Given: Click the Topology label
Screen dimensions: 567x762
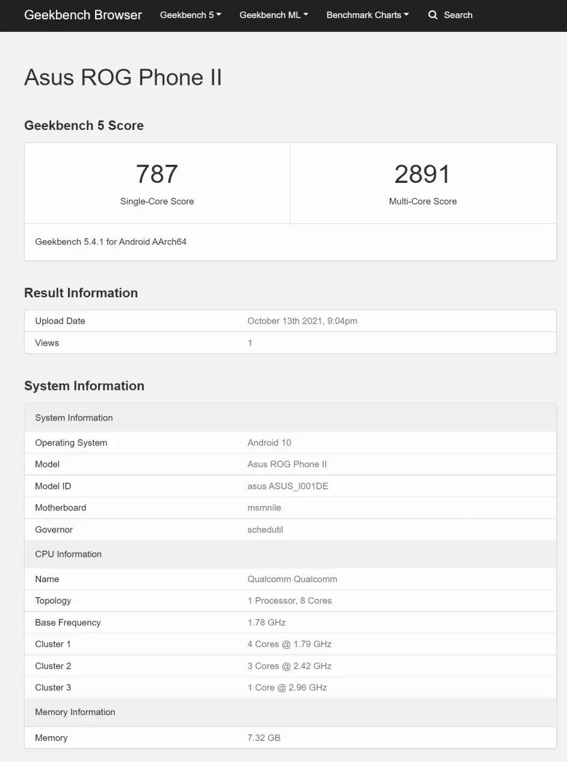Looking at the screenshot, I should 53,601.
